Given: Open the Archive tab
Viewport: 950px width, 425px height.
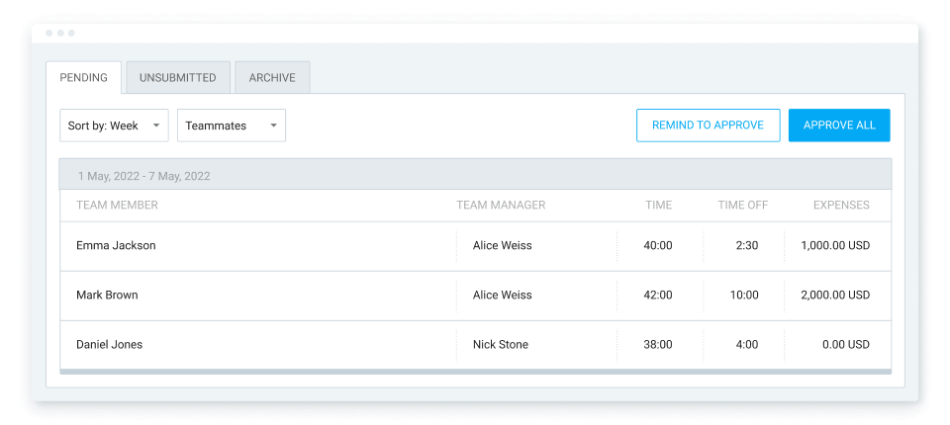Looking at the screenshot, I should [x=272, y=77].
